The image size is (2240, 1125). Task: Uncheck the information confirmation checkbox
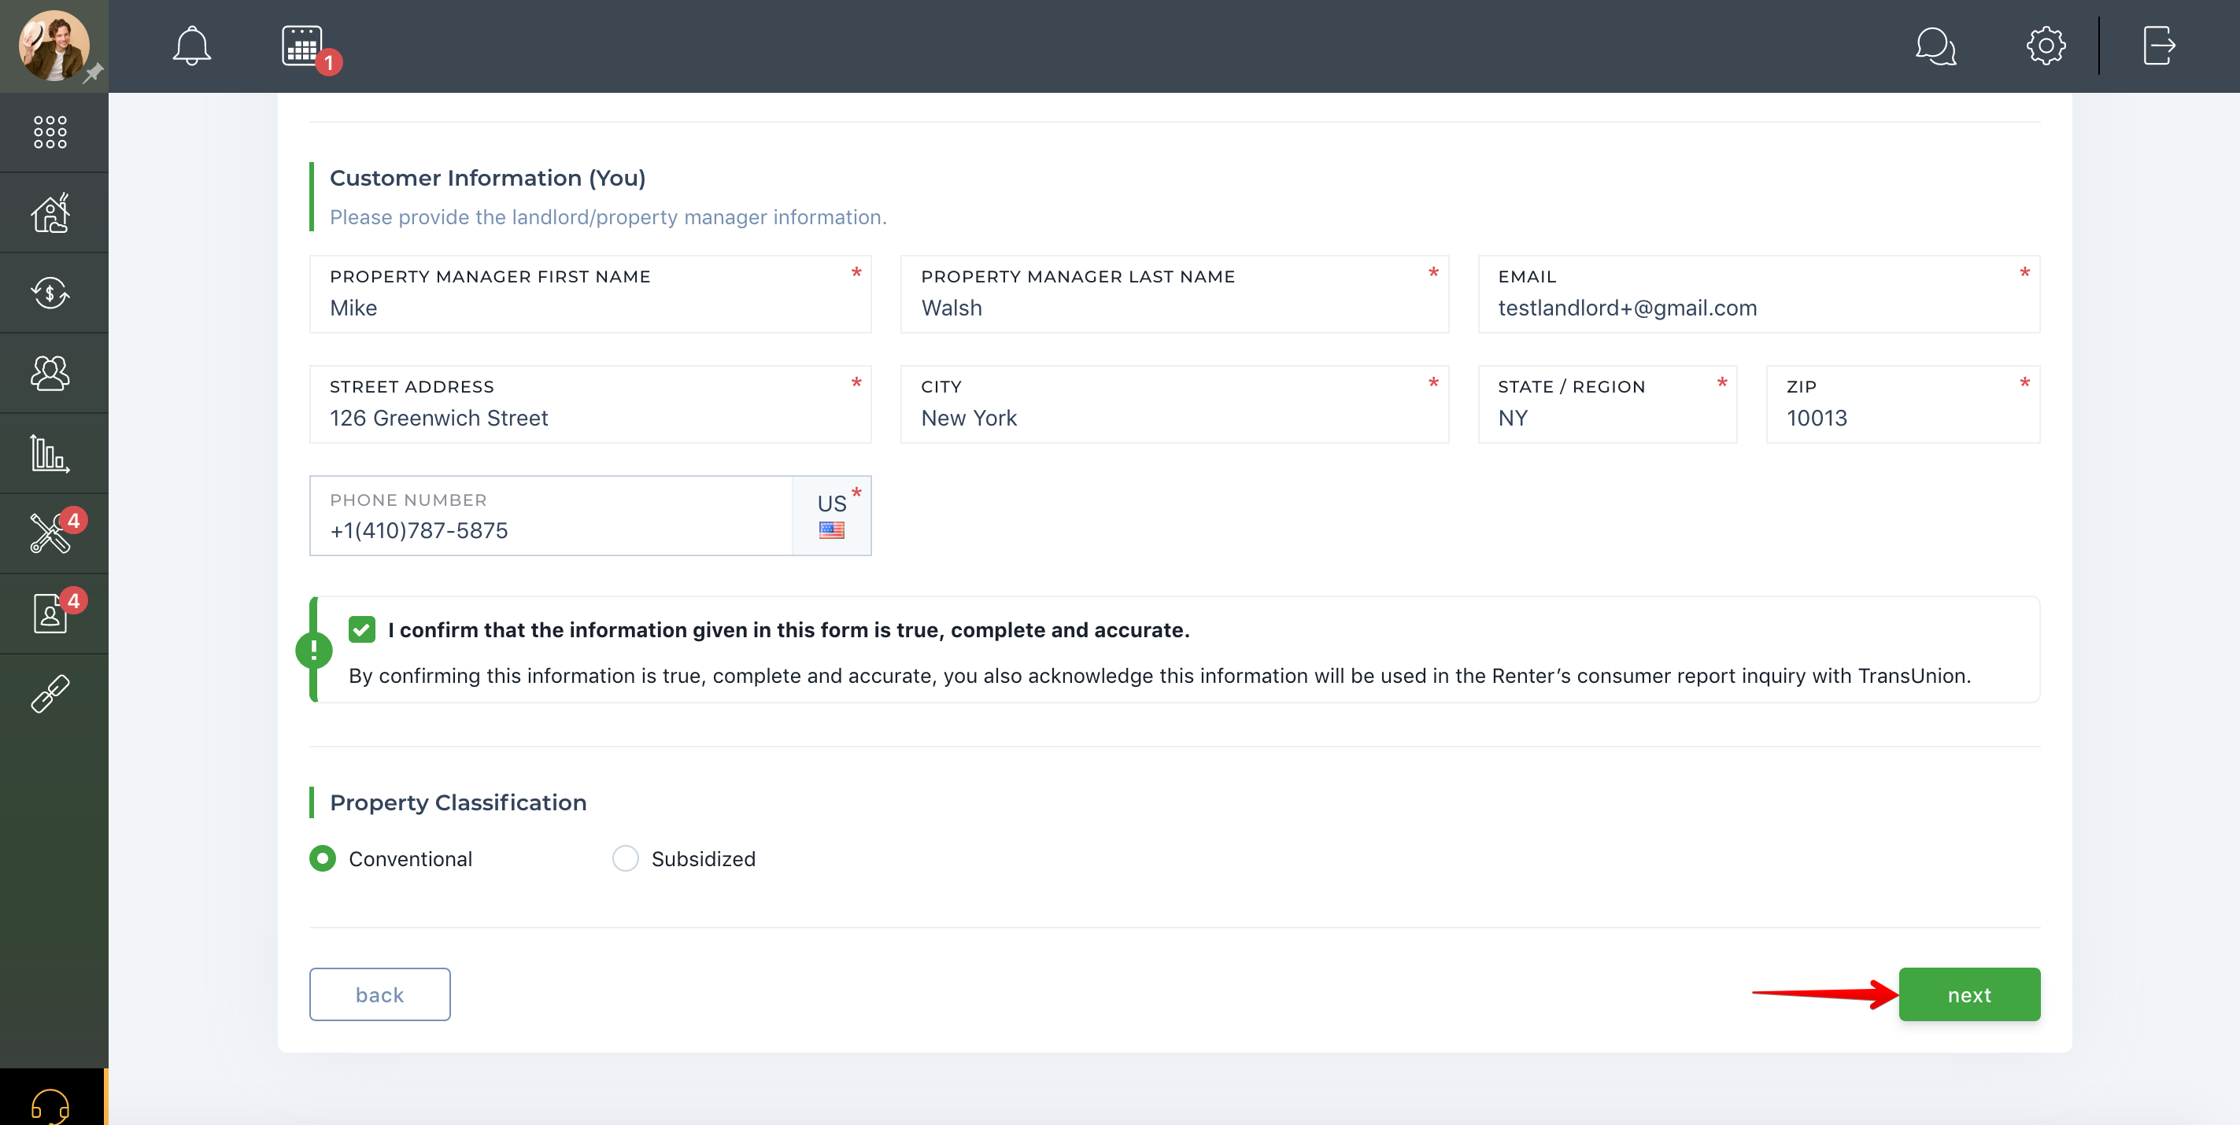click(x=362, y=629)
